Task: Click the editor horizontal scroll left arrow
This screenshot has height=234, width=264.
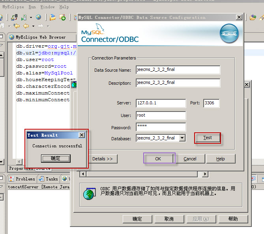Action: [x=19, y=162]
